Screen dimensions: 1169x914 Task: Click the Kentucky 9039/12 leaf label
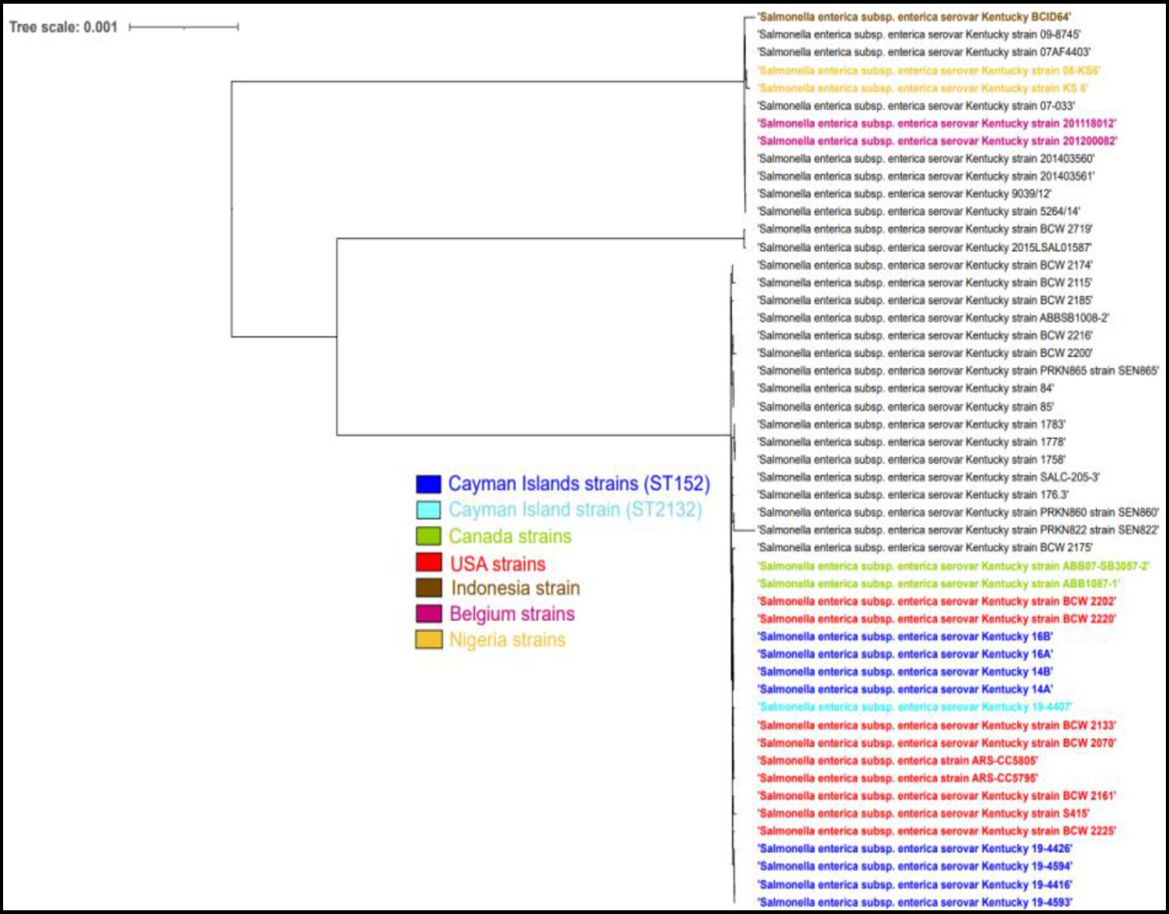[x=904, y=194]
